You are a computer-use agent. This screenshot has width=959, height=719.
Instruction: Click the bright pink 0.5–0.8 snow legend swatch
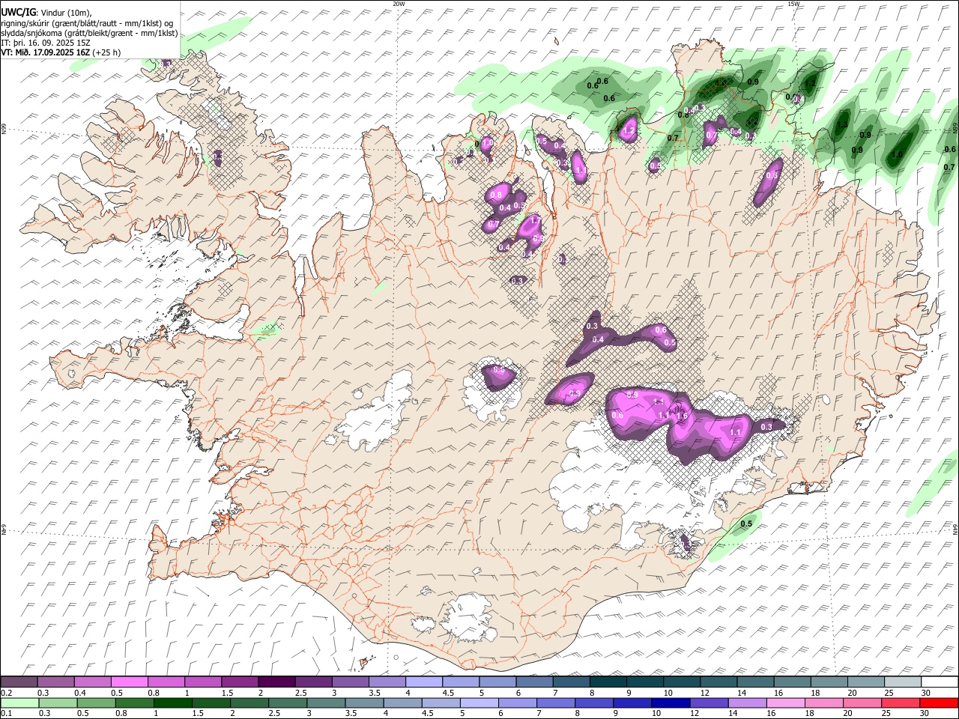pos(129,682)
